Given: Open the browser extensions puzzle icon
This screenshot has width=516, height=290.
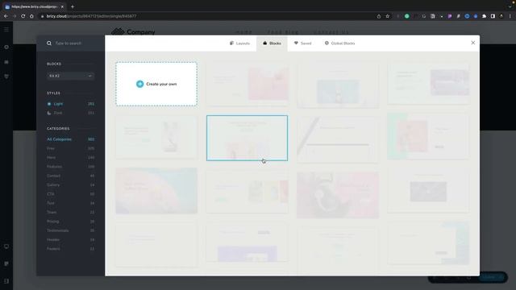Looking at the screenshot, I should [484, 16].
